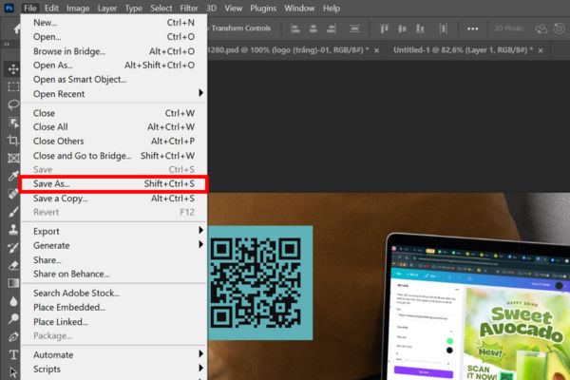Image resolution: width=570 pixels, height=380 pixels.
Task: Choose Open as Smart Object...
Action: 114,80
